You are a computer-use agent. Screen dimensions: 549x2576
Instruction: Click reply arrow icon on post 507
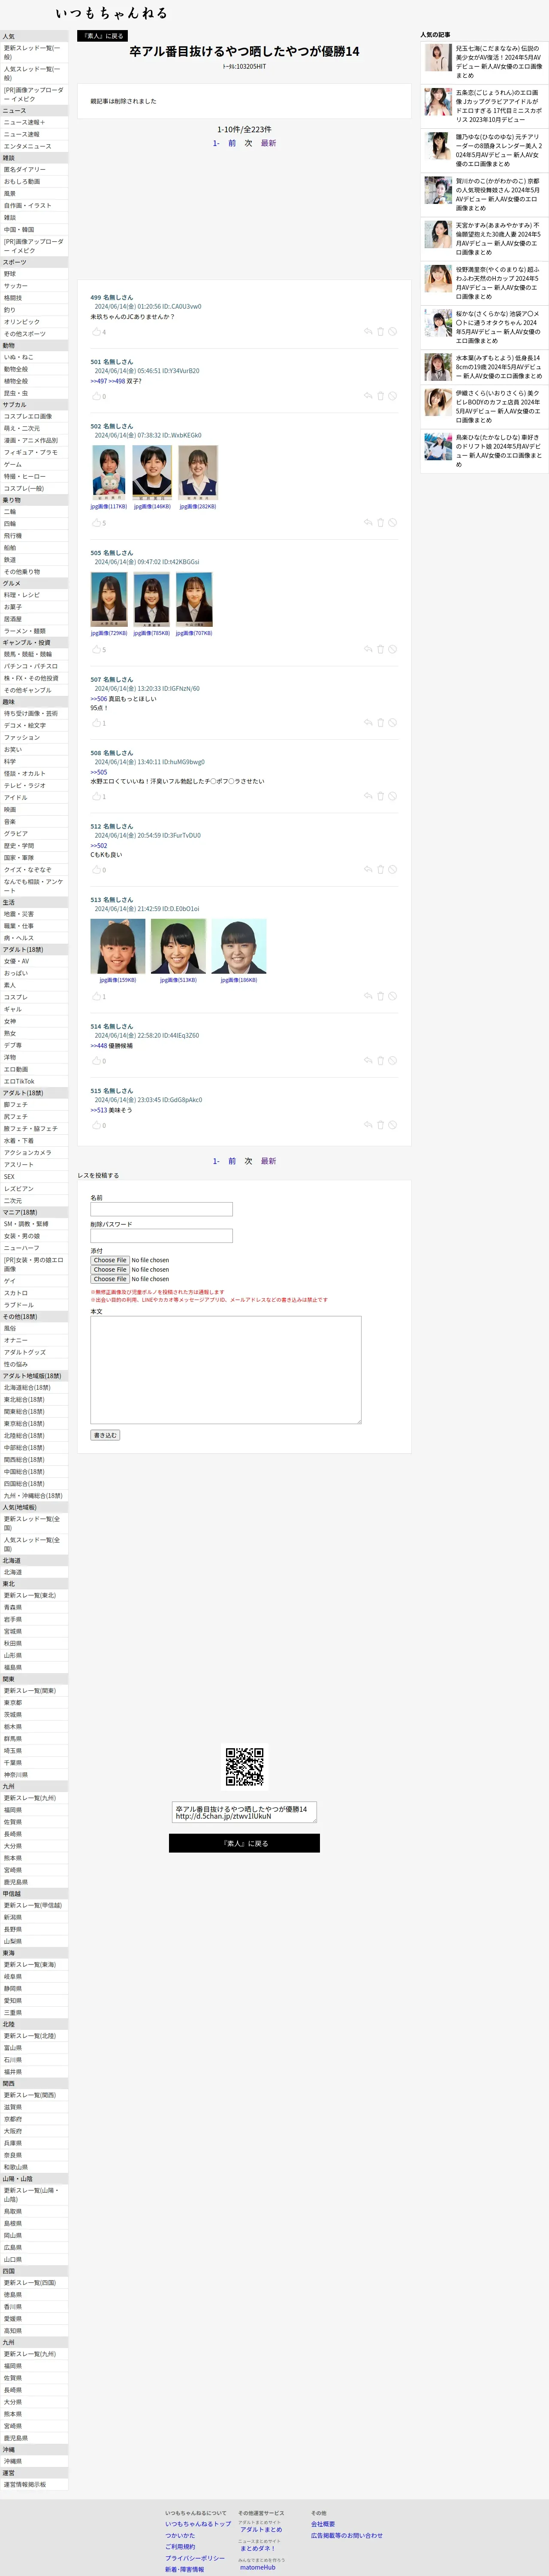[x=368, y=722]
